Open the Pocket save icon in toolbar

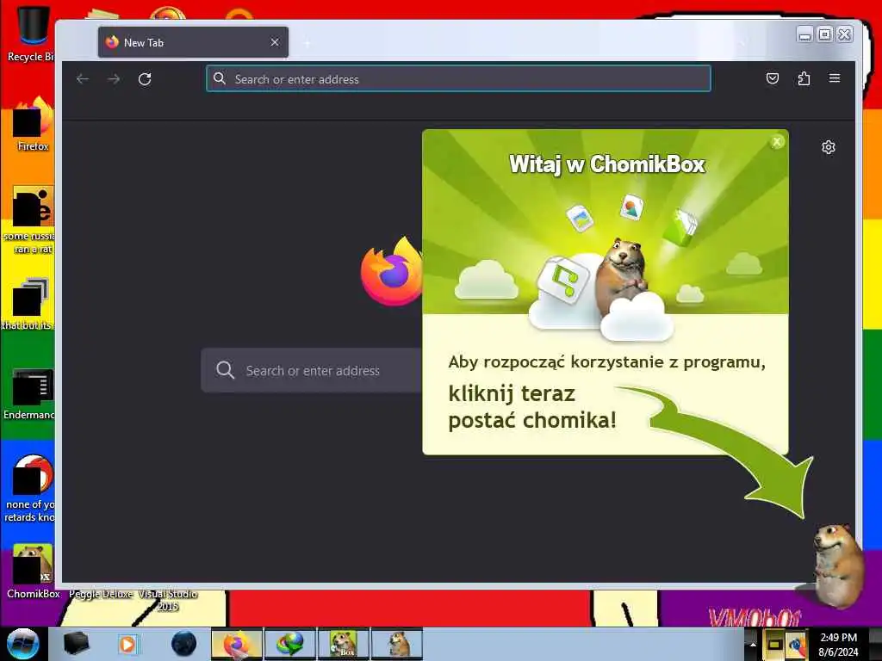[773, 78]
